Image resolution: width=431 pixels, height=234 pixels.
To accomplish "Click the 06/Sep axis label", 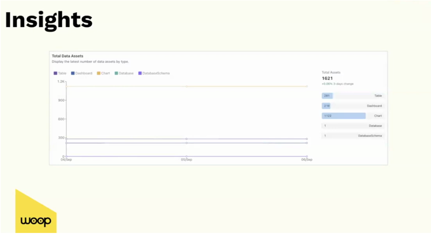I will point(307,159).
